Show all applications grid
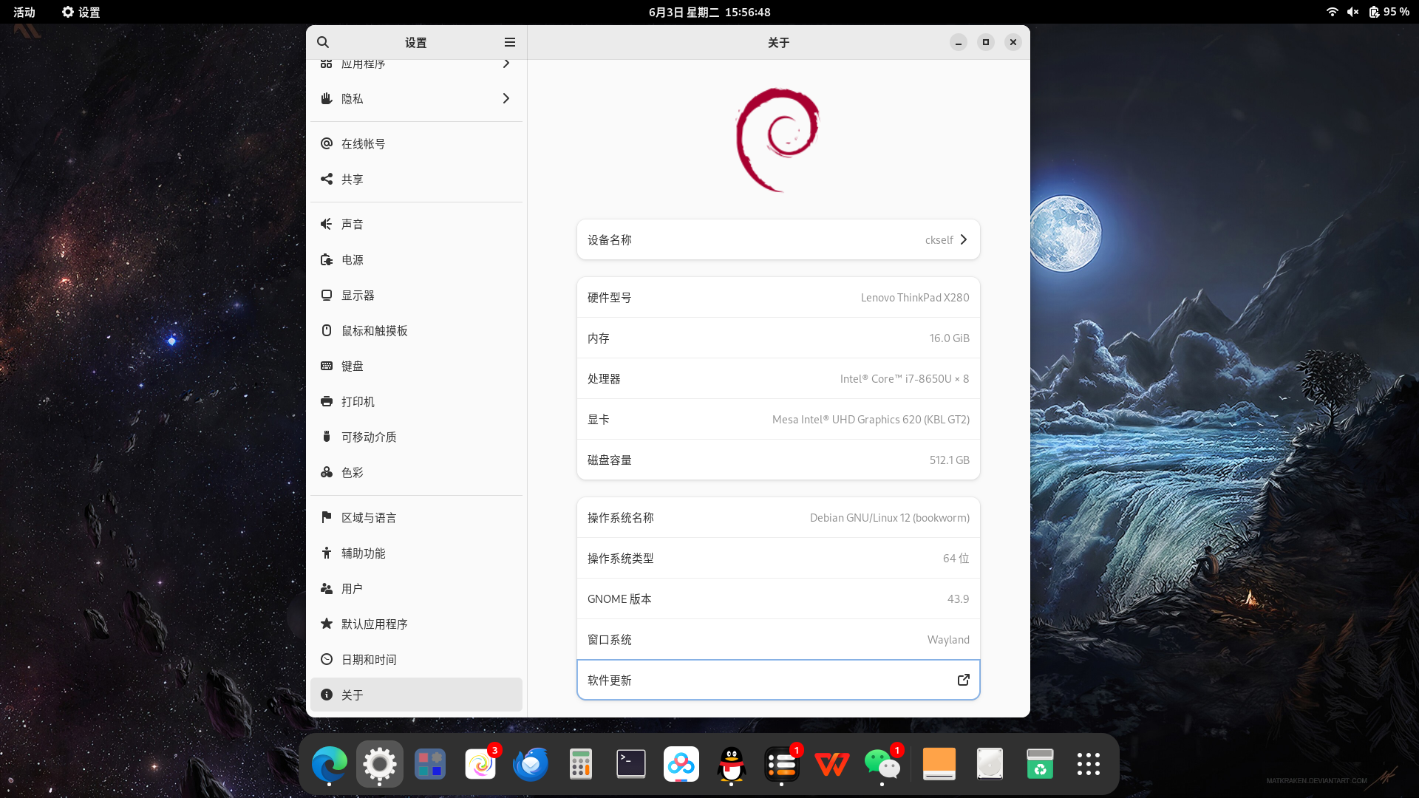 pos(1089,764)
